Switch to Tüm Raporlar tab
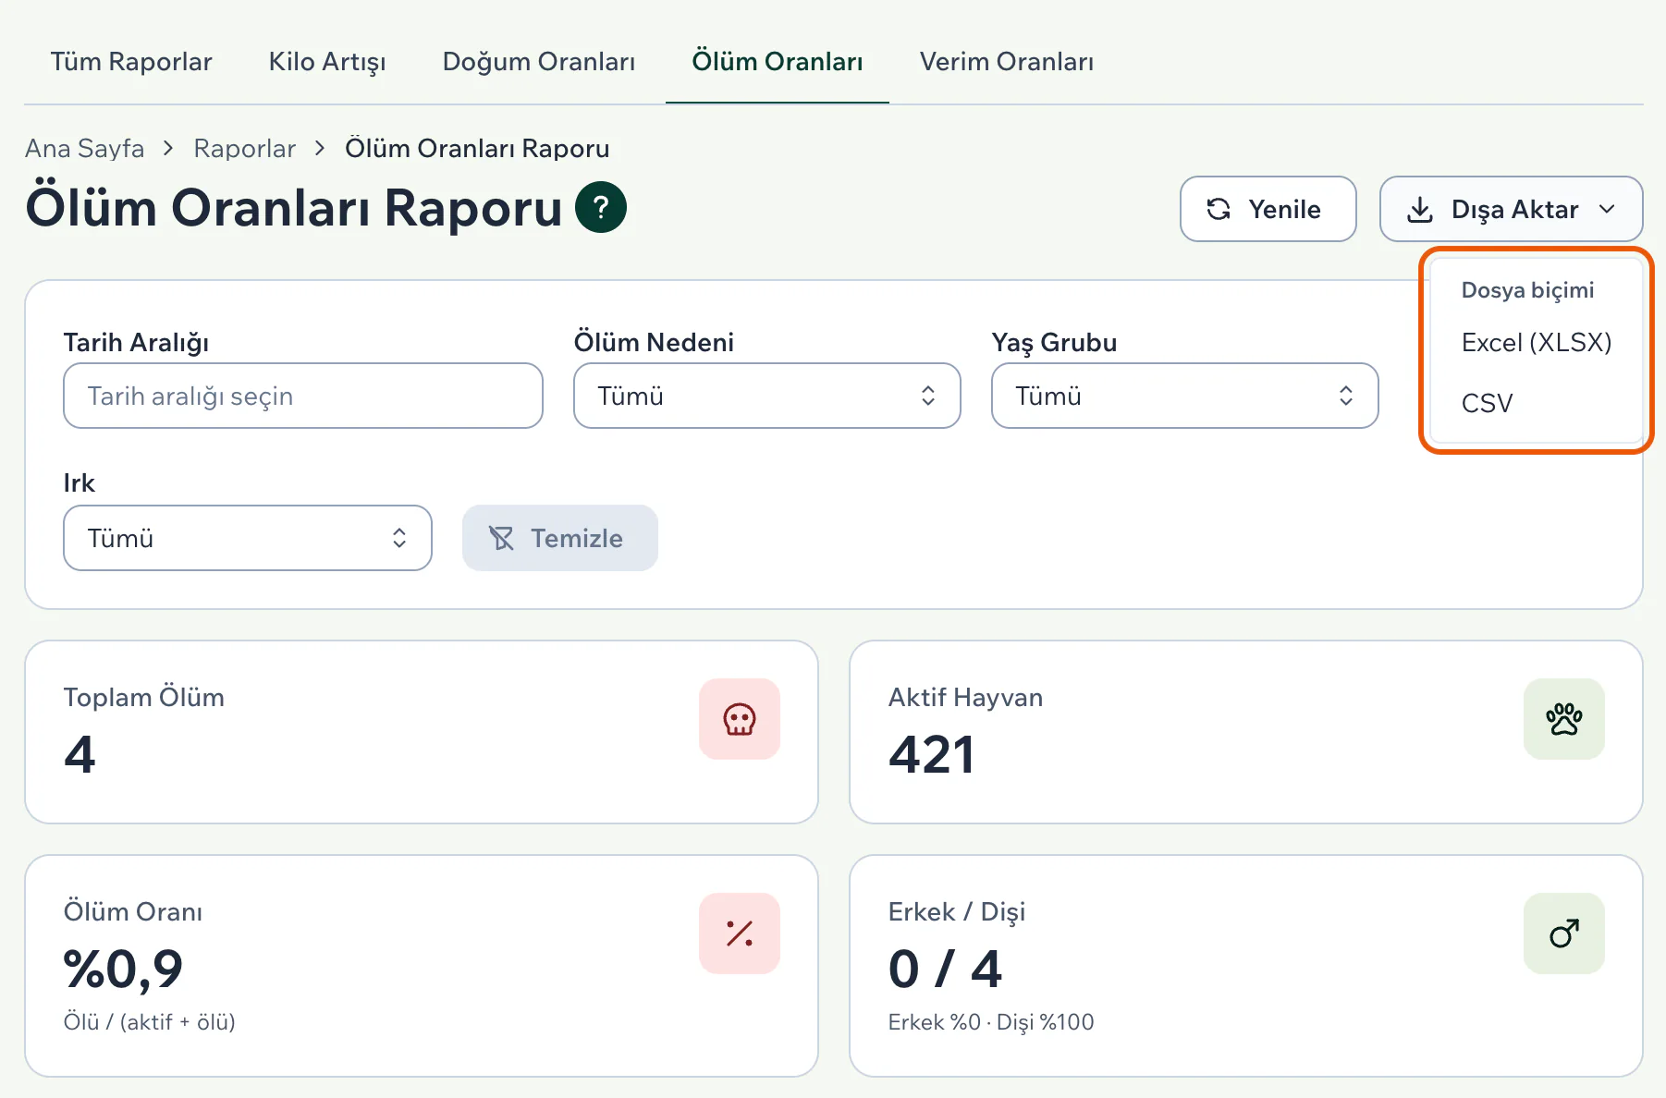 point(131,61)
